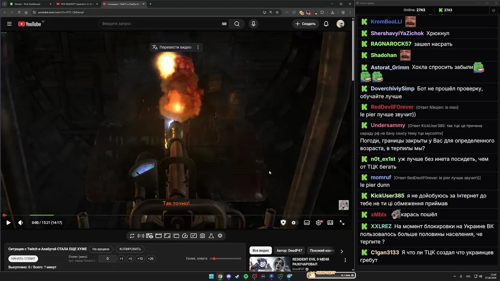500x281 pixels.
Task: Bookmark this page with star icon
Action: click(x=277, y=12)
